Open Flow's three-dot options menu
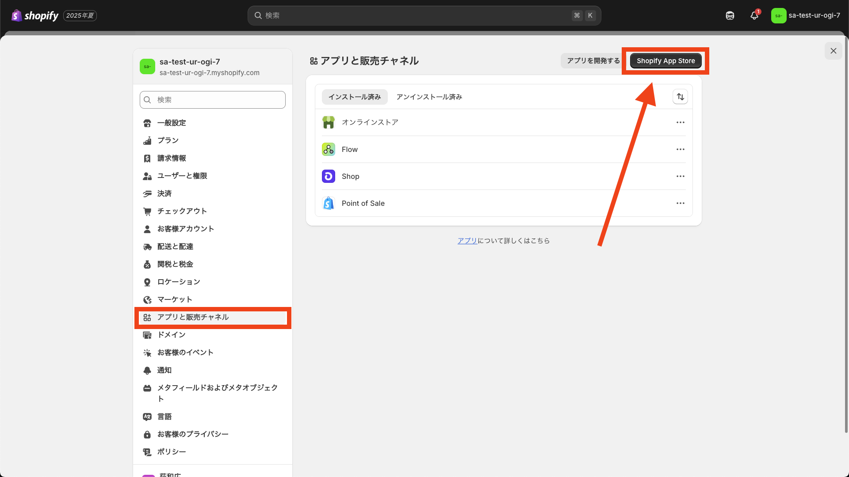The image size is (849, 477). pos(680,149)
